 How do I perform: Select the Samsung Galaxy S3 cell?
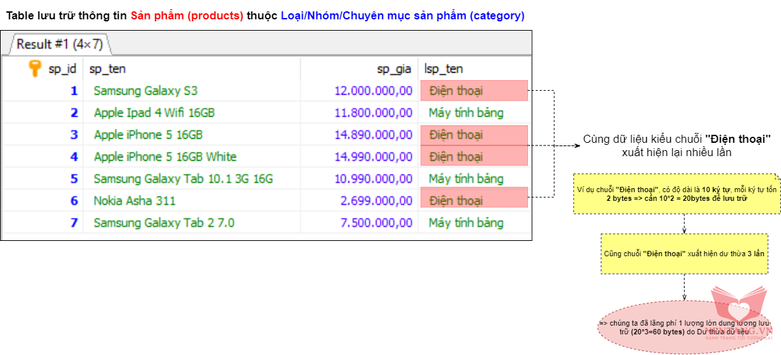point(146,91)
